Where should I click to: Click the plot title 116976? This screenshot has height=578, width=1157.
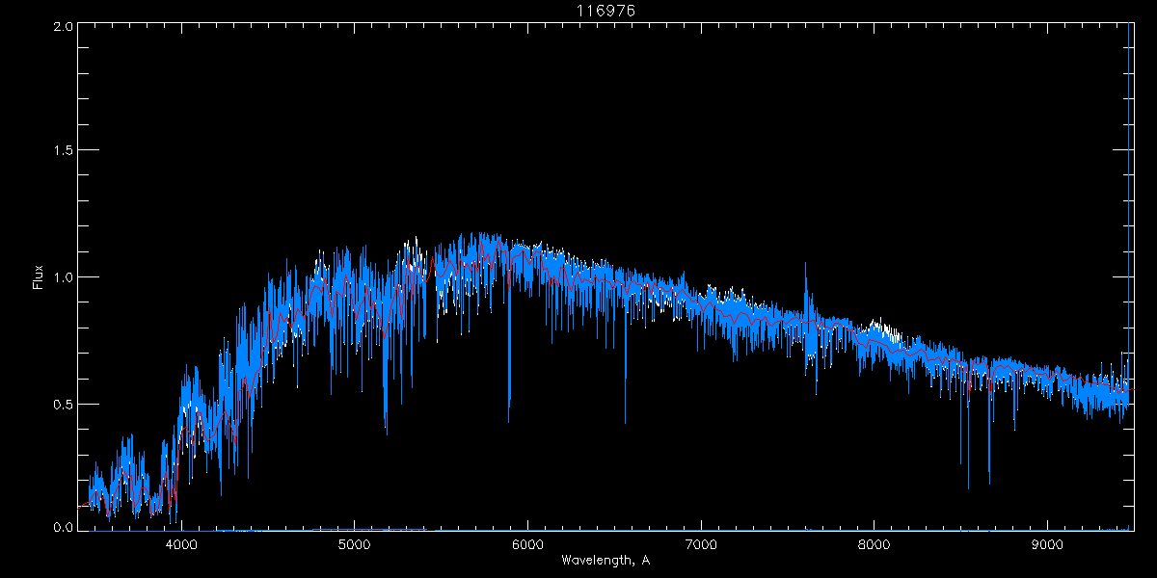click(605, 10)
